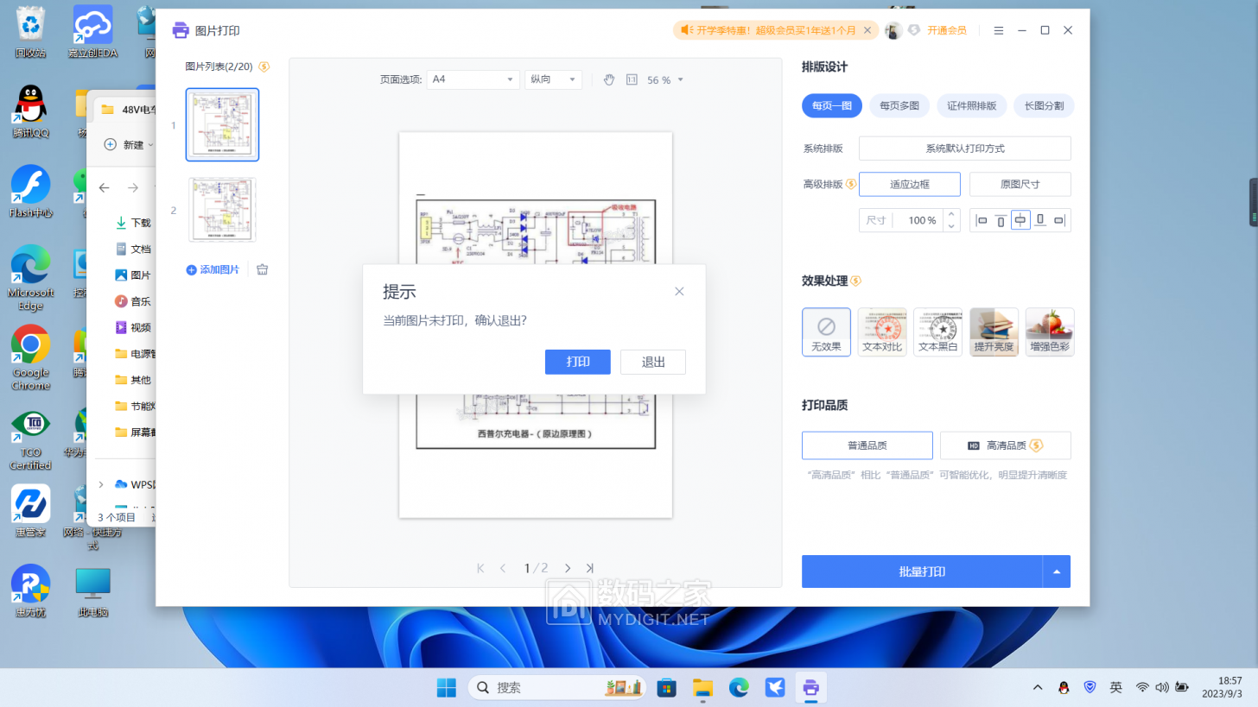Click the Windows Start button

[447, 687]
